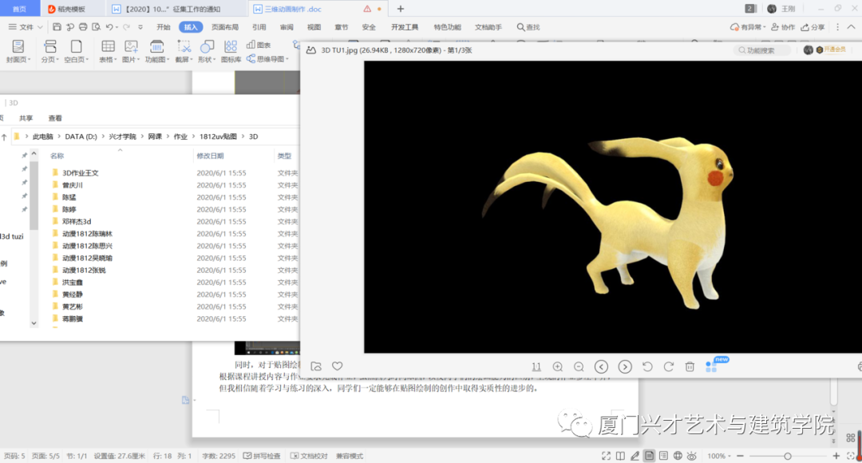
Task: Open the 文件 menu dropdown
Action: coord(26,27)
